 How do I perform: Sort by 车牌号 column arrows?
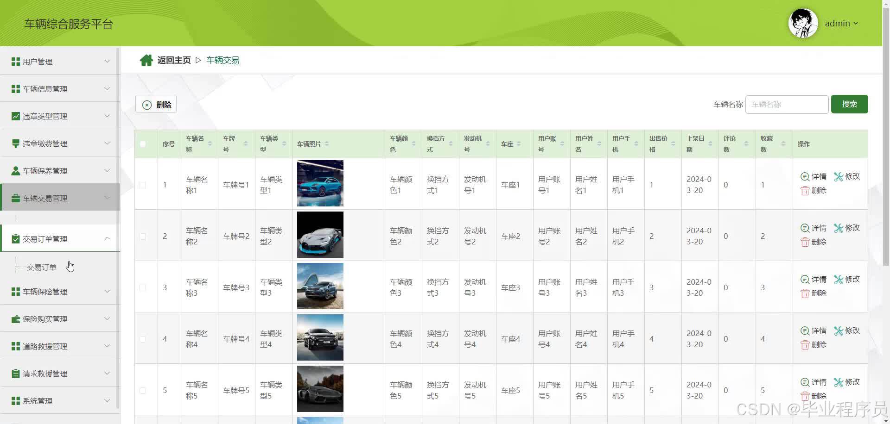coord(246,144)
